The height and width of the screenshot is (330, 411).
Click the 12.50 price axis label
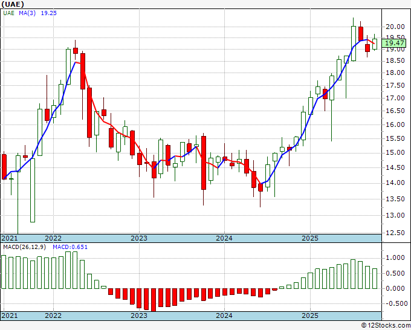pyautogui.click(x=395, y=233)
